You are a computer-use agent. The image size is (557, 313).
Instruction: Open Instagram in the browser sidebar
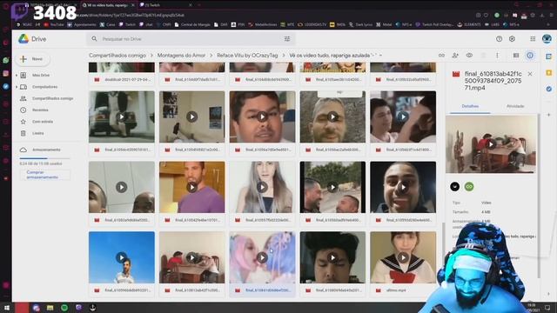click(x=6, y=73)
